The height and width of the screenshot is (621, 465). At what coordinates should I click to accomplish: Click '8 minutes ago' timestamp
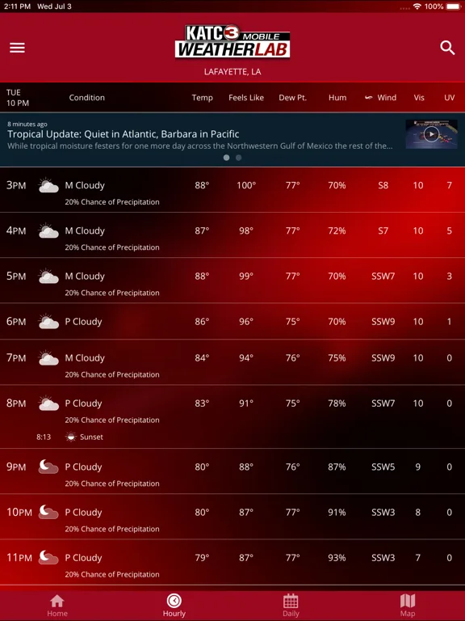pyautogui.click(x=27, y=124)
